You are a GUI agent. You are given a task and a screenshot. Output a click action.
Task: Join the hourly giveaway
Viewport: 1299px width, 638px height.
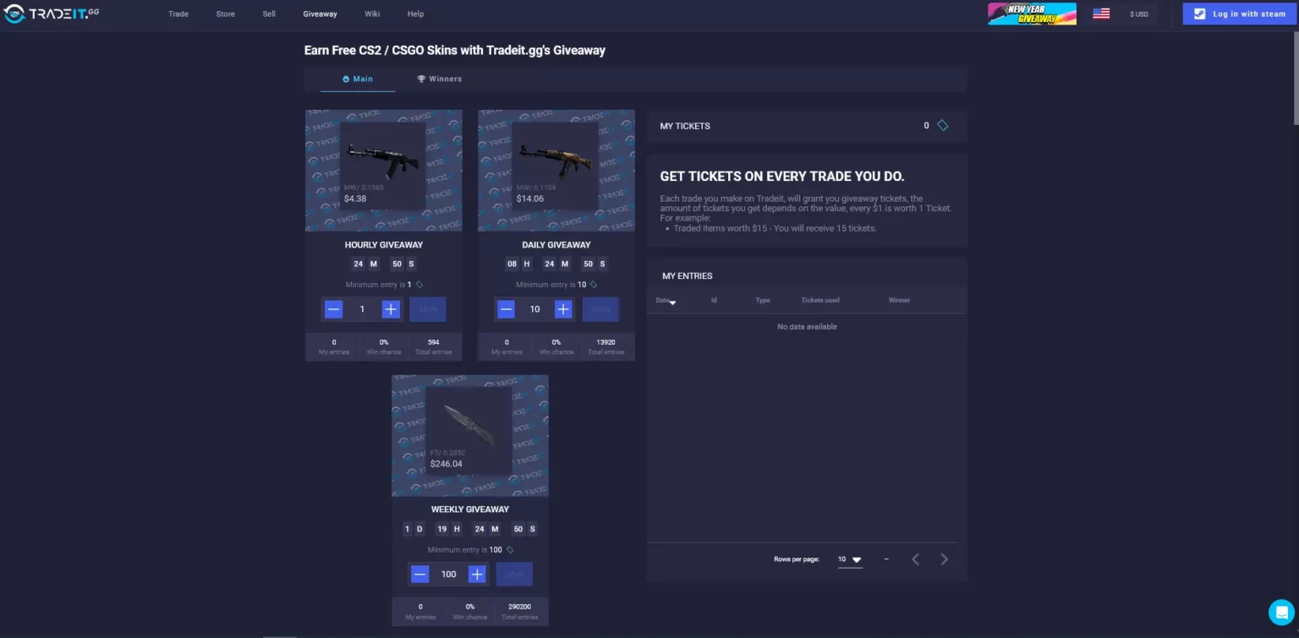pyautogui.click(x=428, y=309)
